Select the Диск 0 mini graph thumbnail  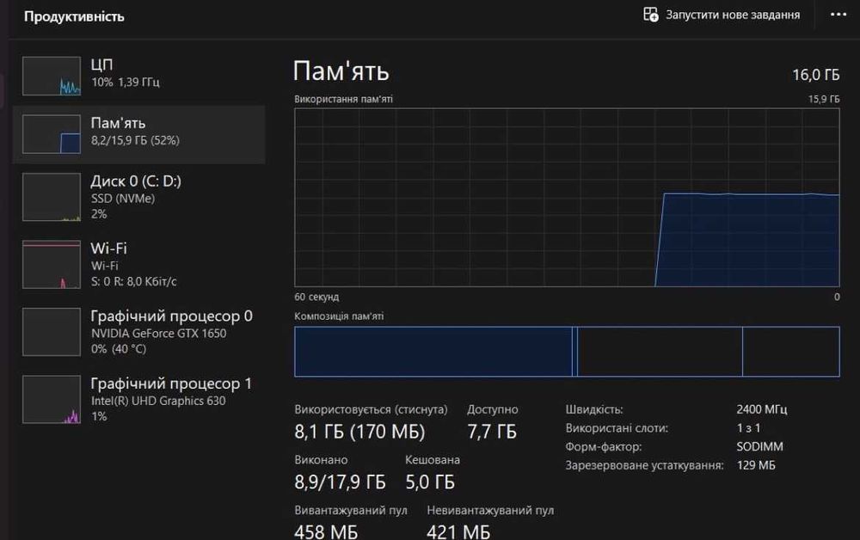[52, 197]
